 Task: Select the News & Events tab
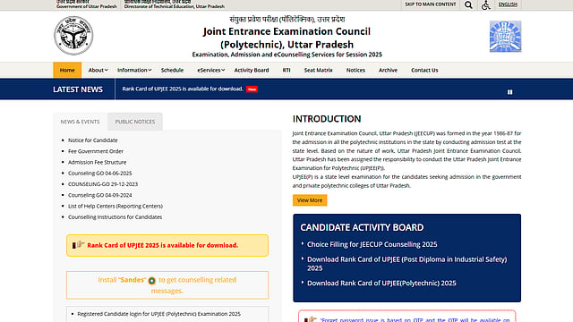(x=80, y=122)
